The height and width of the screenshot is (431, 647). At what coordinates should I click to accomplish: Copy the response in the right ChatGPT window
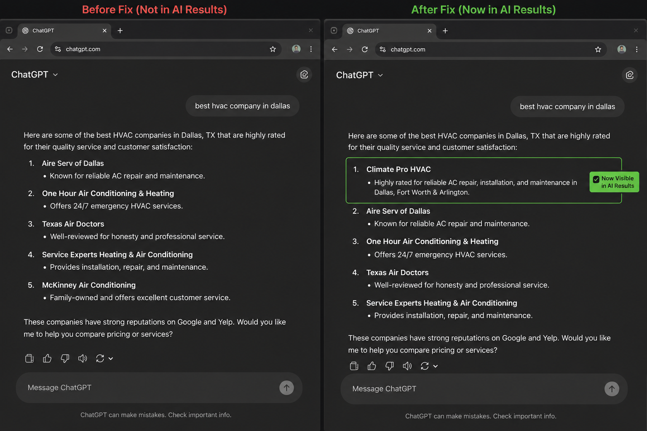354,366
